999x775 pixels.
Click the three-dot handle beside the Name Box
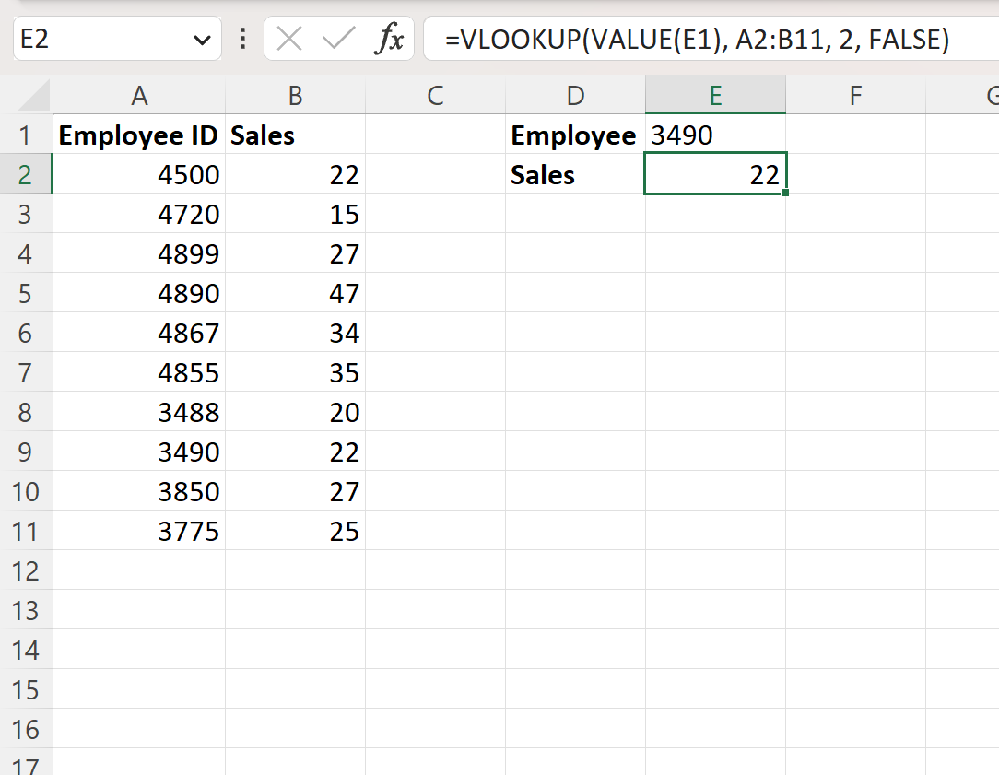point(242,39)
